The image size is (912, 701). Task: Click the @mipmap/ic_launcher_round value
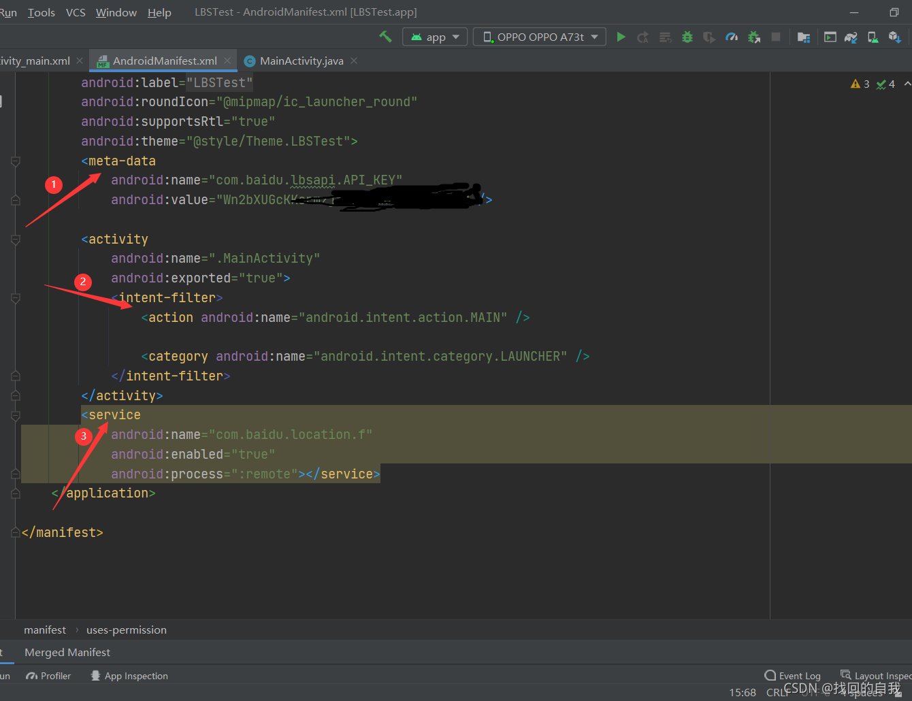pyautogui.click(x=316, y=102)
